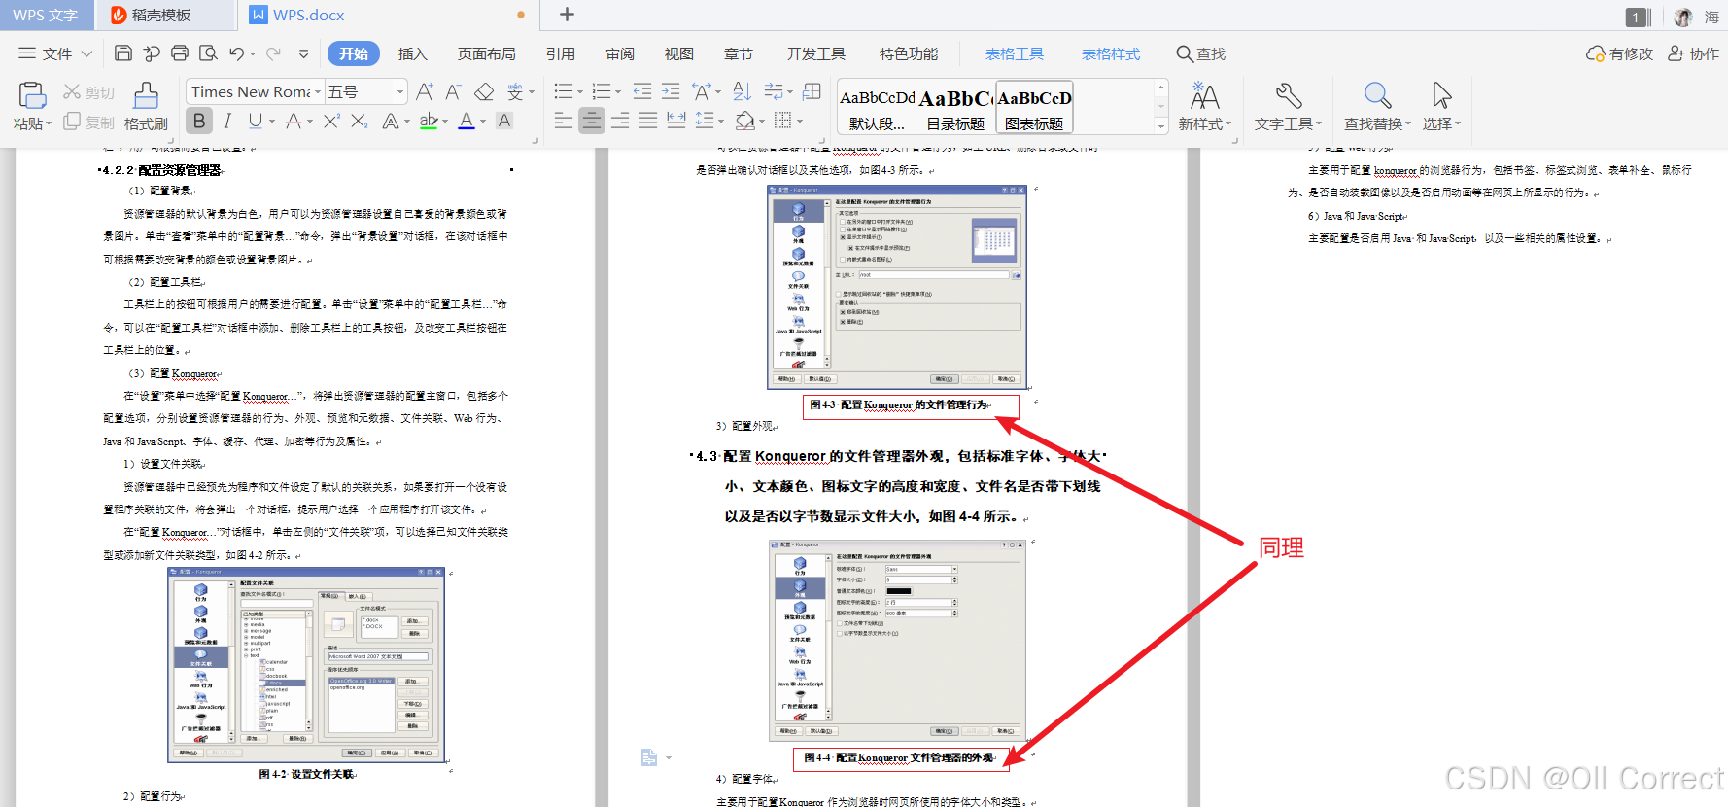The image size is (1728, 807).
Task: Click the Select cursor icon
Action: [1441, 95]
